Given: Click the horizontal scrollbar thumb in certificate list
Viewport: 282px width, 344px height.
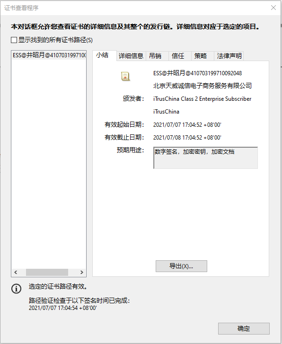Looking at the screenshot, I should [x=47, y=272].
